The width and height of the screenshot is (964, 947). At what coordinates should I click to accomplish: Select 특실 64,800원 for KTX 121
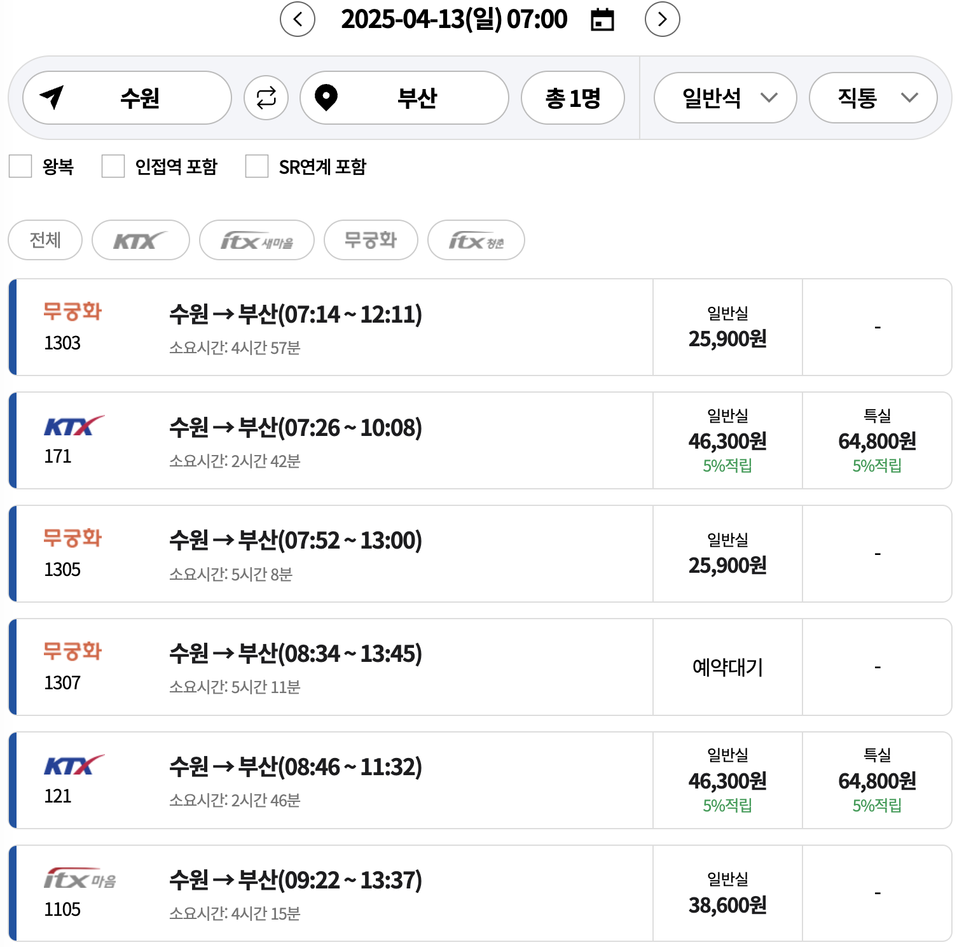click(877, 780)
